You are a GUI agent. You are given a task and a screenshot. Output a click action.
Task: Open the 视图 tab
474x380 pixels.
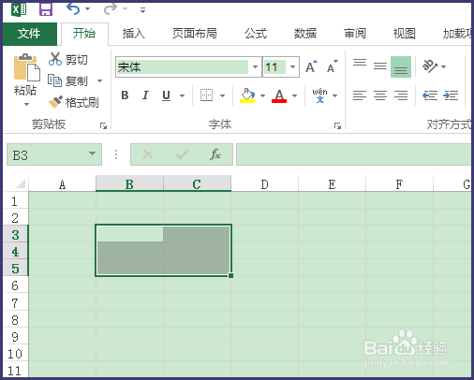pos(404,34)
